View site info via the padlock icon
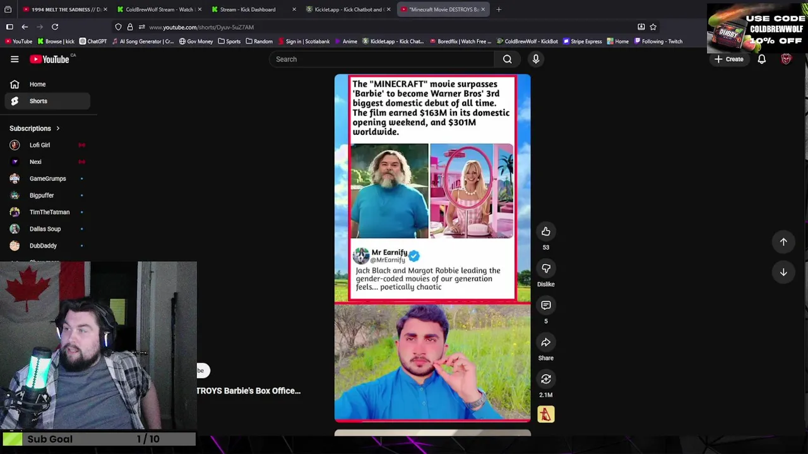The image size is (808, 454). coord(130,27)
